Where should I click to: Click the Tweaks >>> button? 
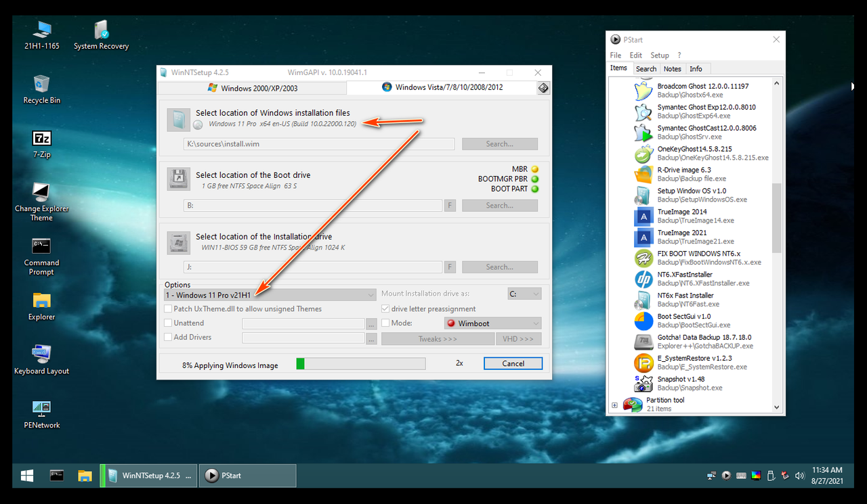point(438,339)
